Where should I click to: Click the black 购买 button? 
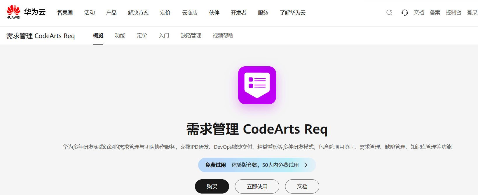coord(212,186)
